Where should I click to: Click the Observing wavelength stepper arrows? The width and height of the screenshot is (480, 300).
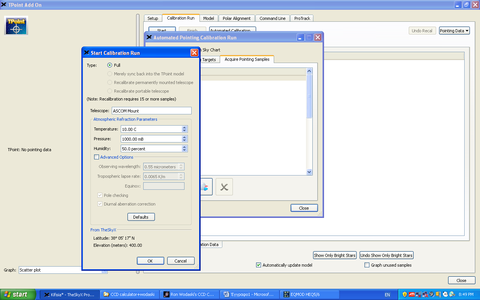181,167
